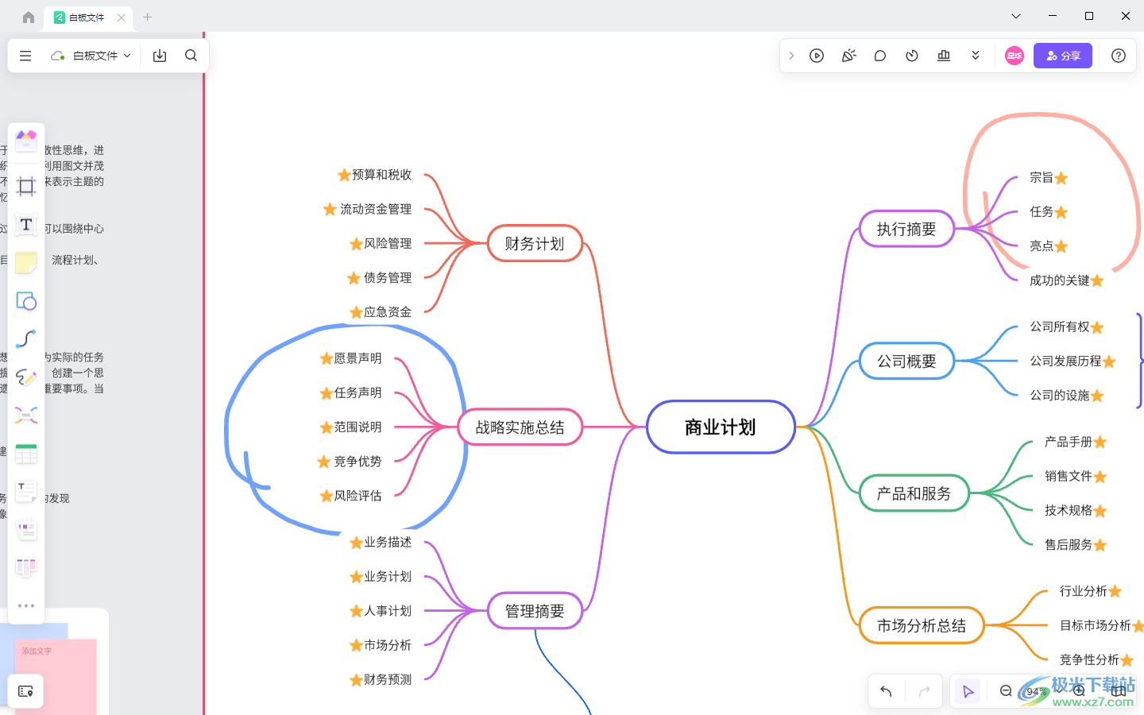
Task: Open a new tab with plus button
Action: click(x=147, y=17)
